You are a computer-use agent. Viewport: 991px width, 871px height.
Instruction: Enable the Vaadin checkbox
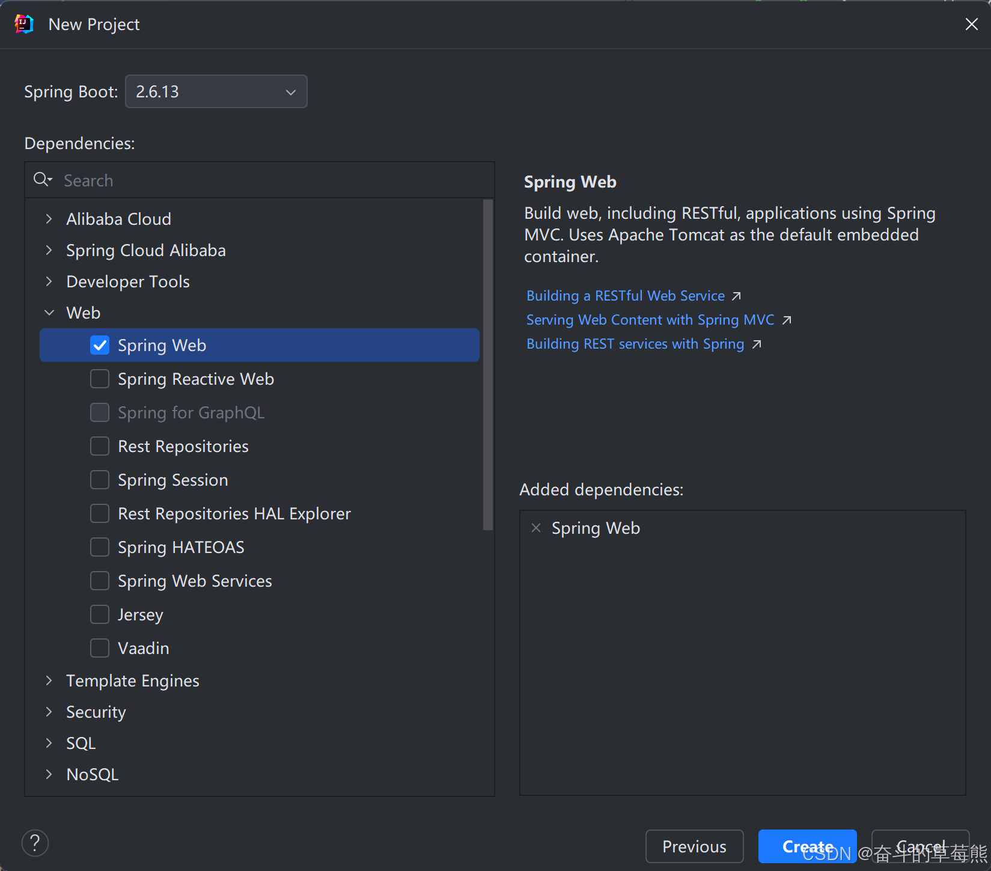(100, 648)
